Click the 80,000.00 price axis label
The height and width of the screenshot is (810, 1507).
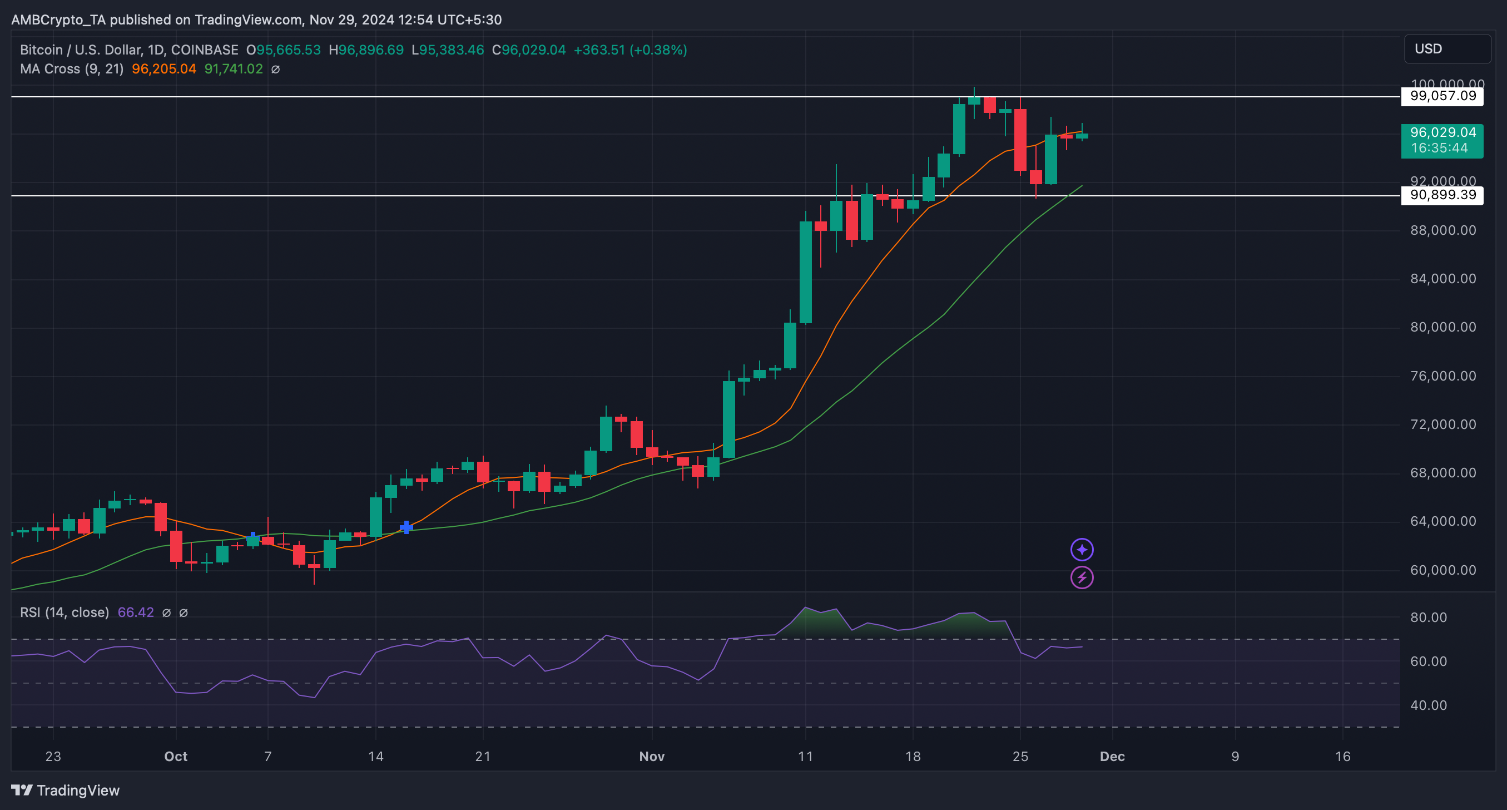click(x=1442, y=327)
